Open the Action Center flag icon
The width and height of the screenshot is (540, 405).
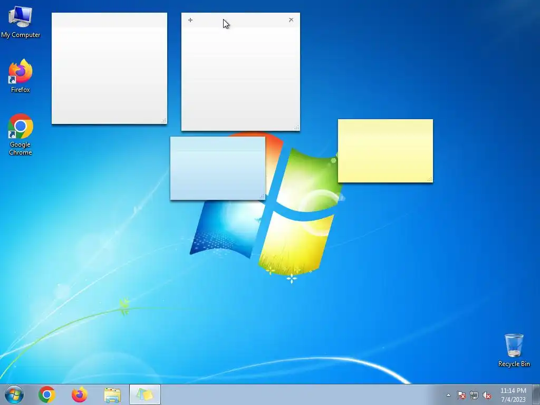pyautogui.click(x=461, y=395)
